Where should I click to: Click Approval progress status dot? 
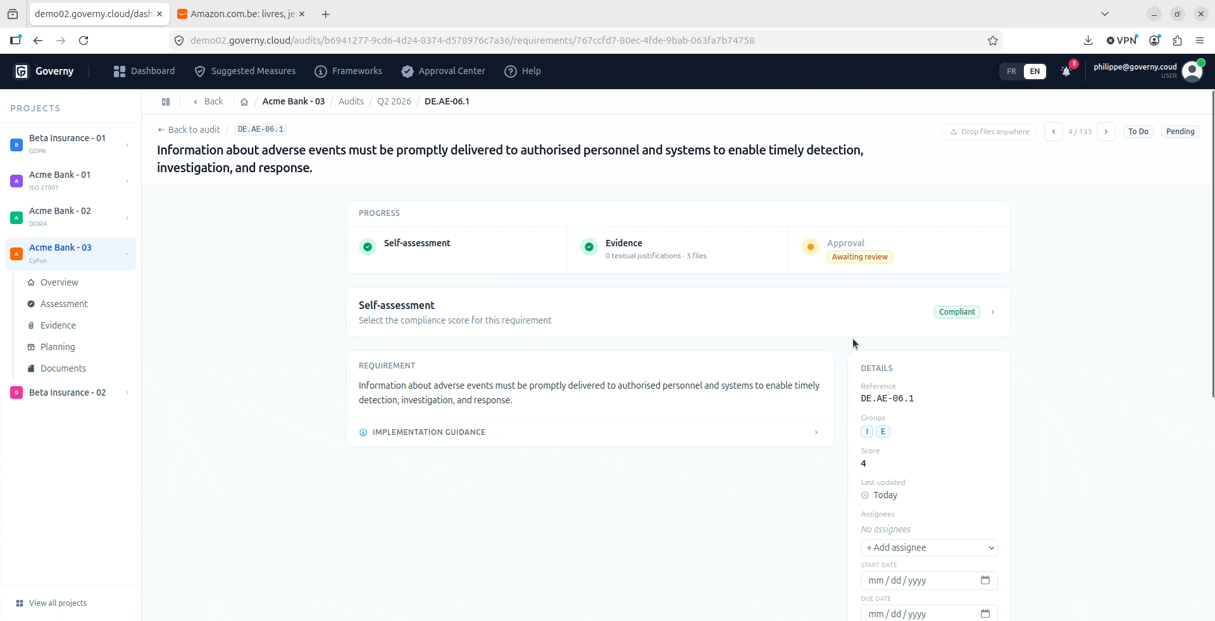tap(811, 247)
